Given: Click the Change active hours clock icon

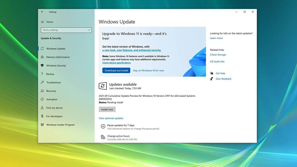Looking at the screenshot, I should pyautogui.click(x=103, y=137).
